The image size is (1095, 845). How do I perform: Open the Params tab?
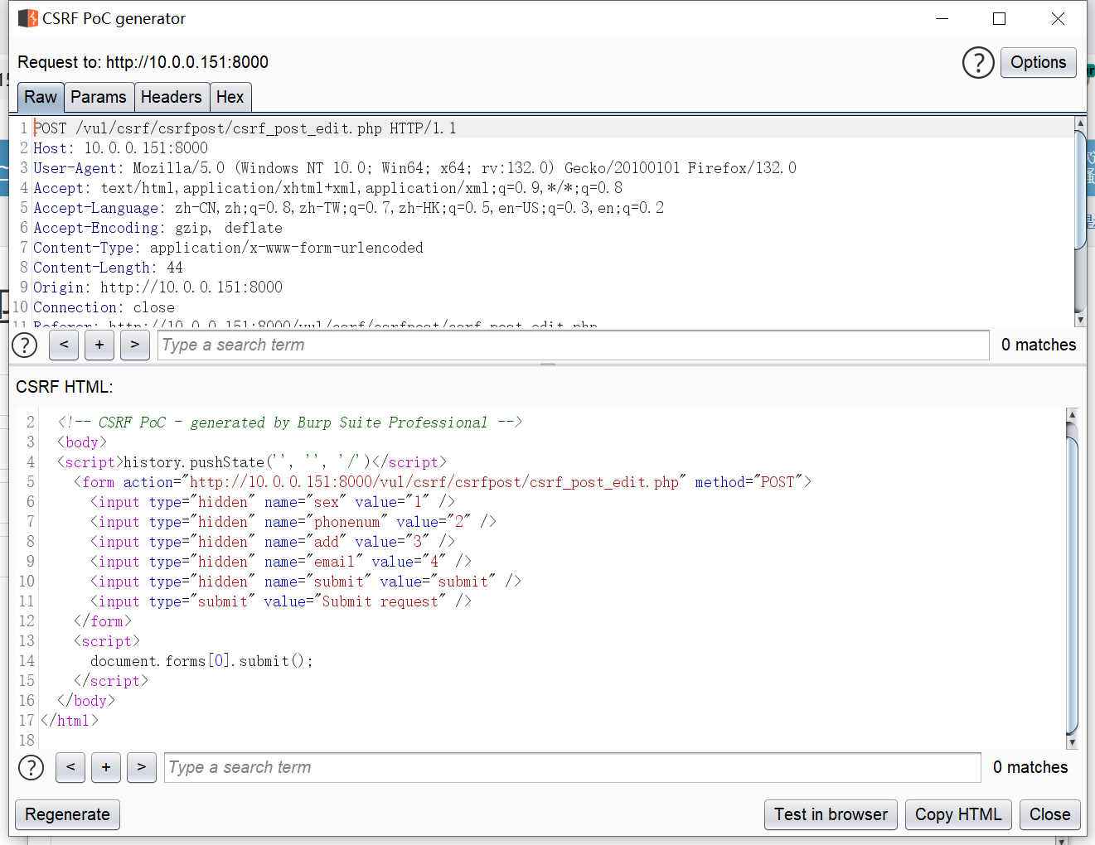(99, 97)
